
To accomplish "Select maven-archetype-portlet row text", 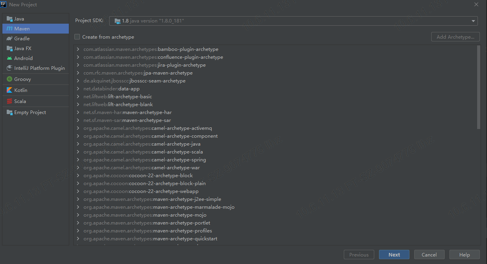I will pyautogui.click(x=147, y=223).
